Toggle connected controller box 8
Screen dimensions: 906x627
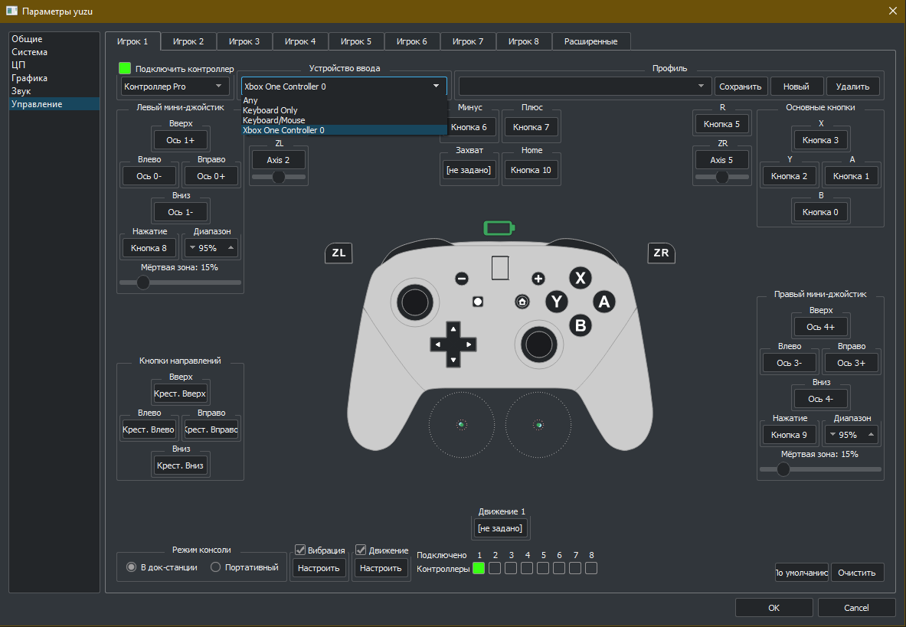[590, 568]
